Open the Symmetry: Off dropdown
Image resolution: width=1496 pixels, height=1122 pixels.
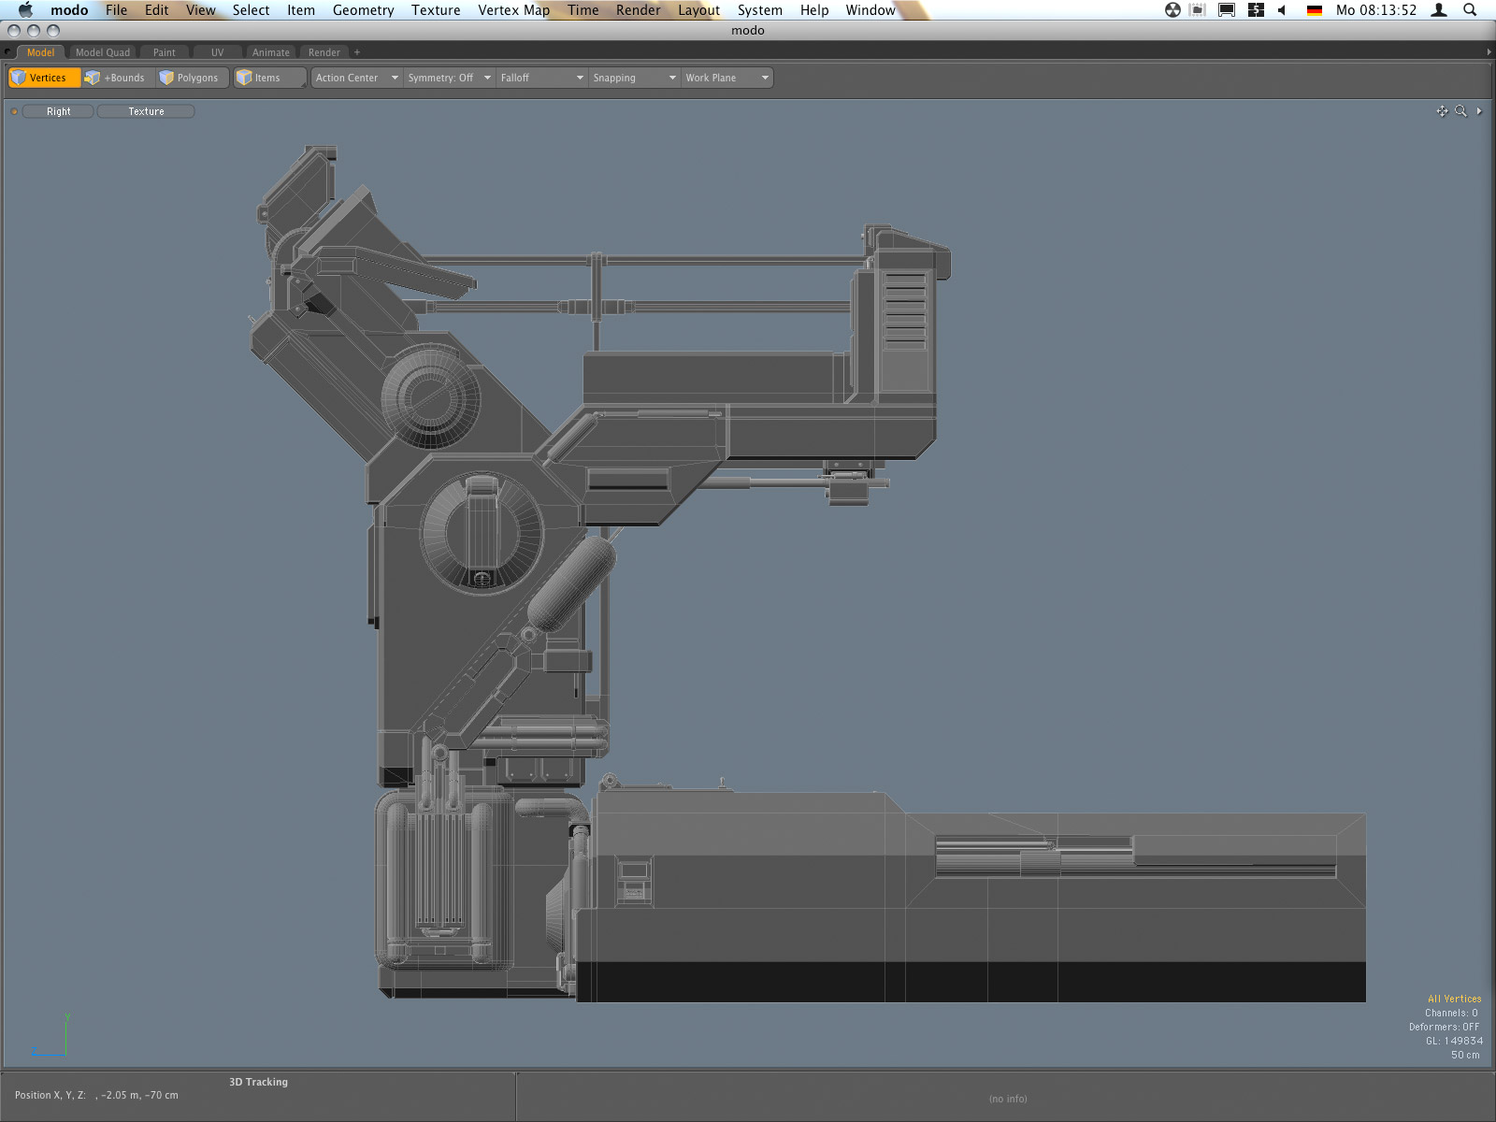(x=449, y=78)
